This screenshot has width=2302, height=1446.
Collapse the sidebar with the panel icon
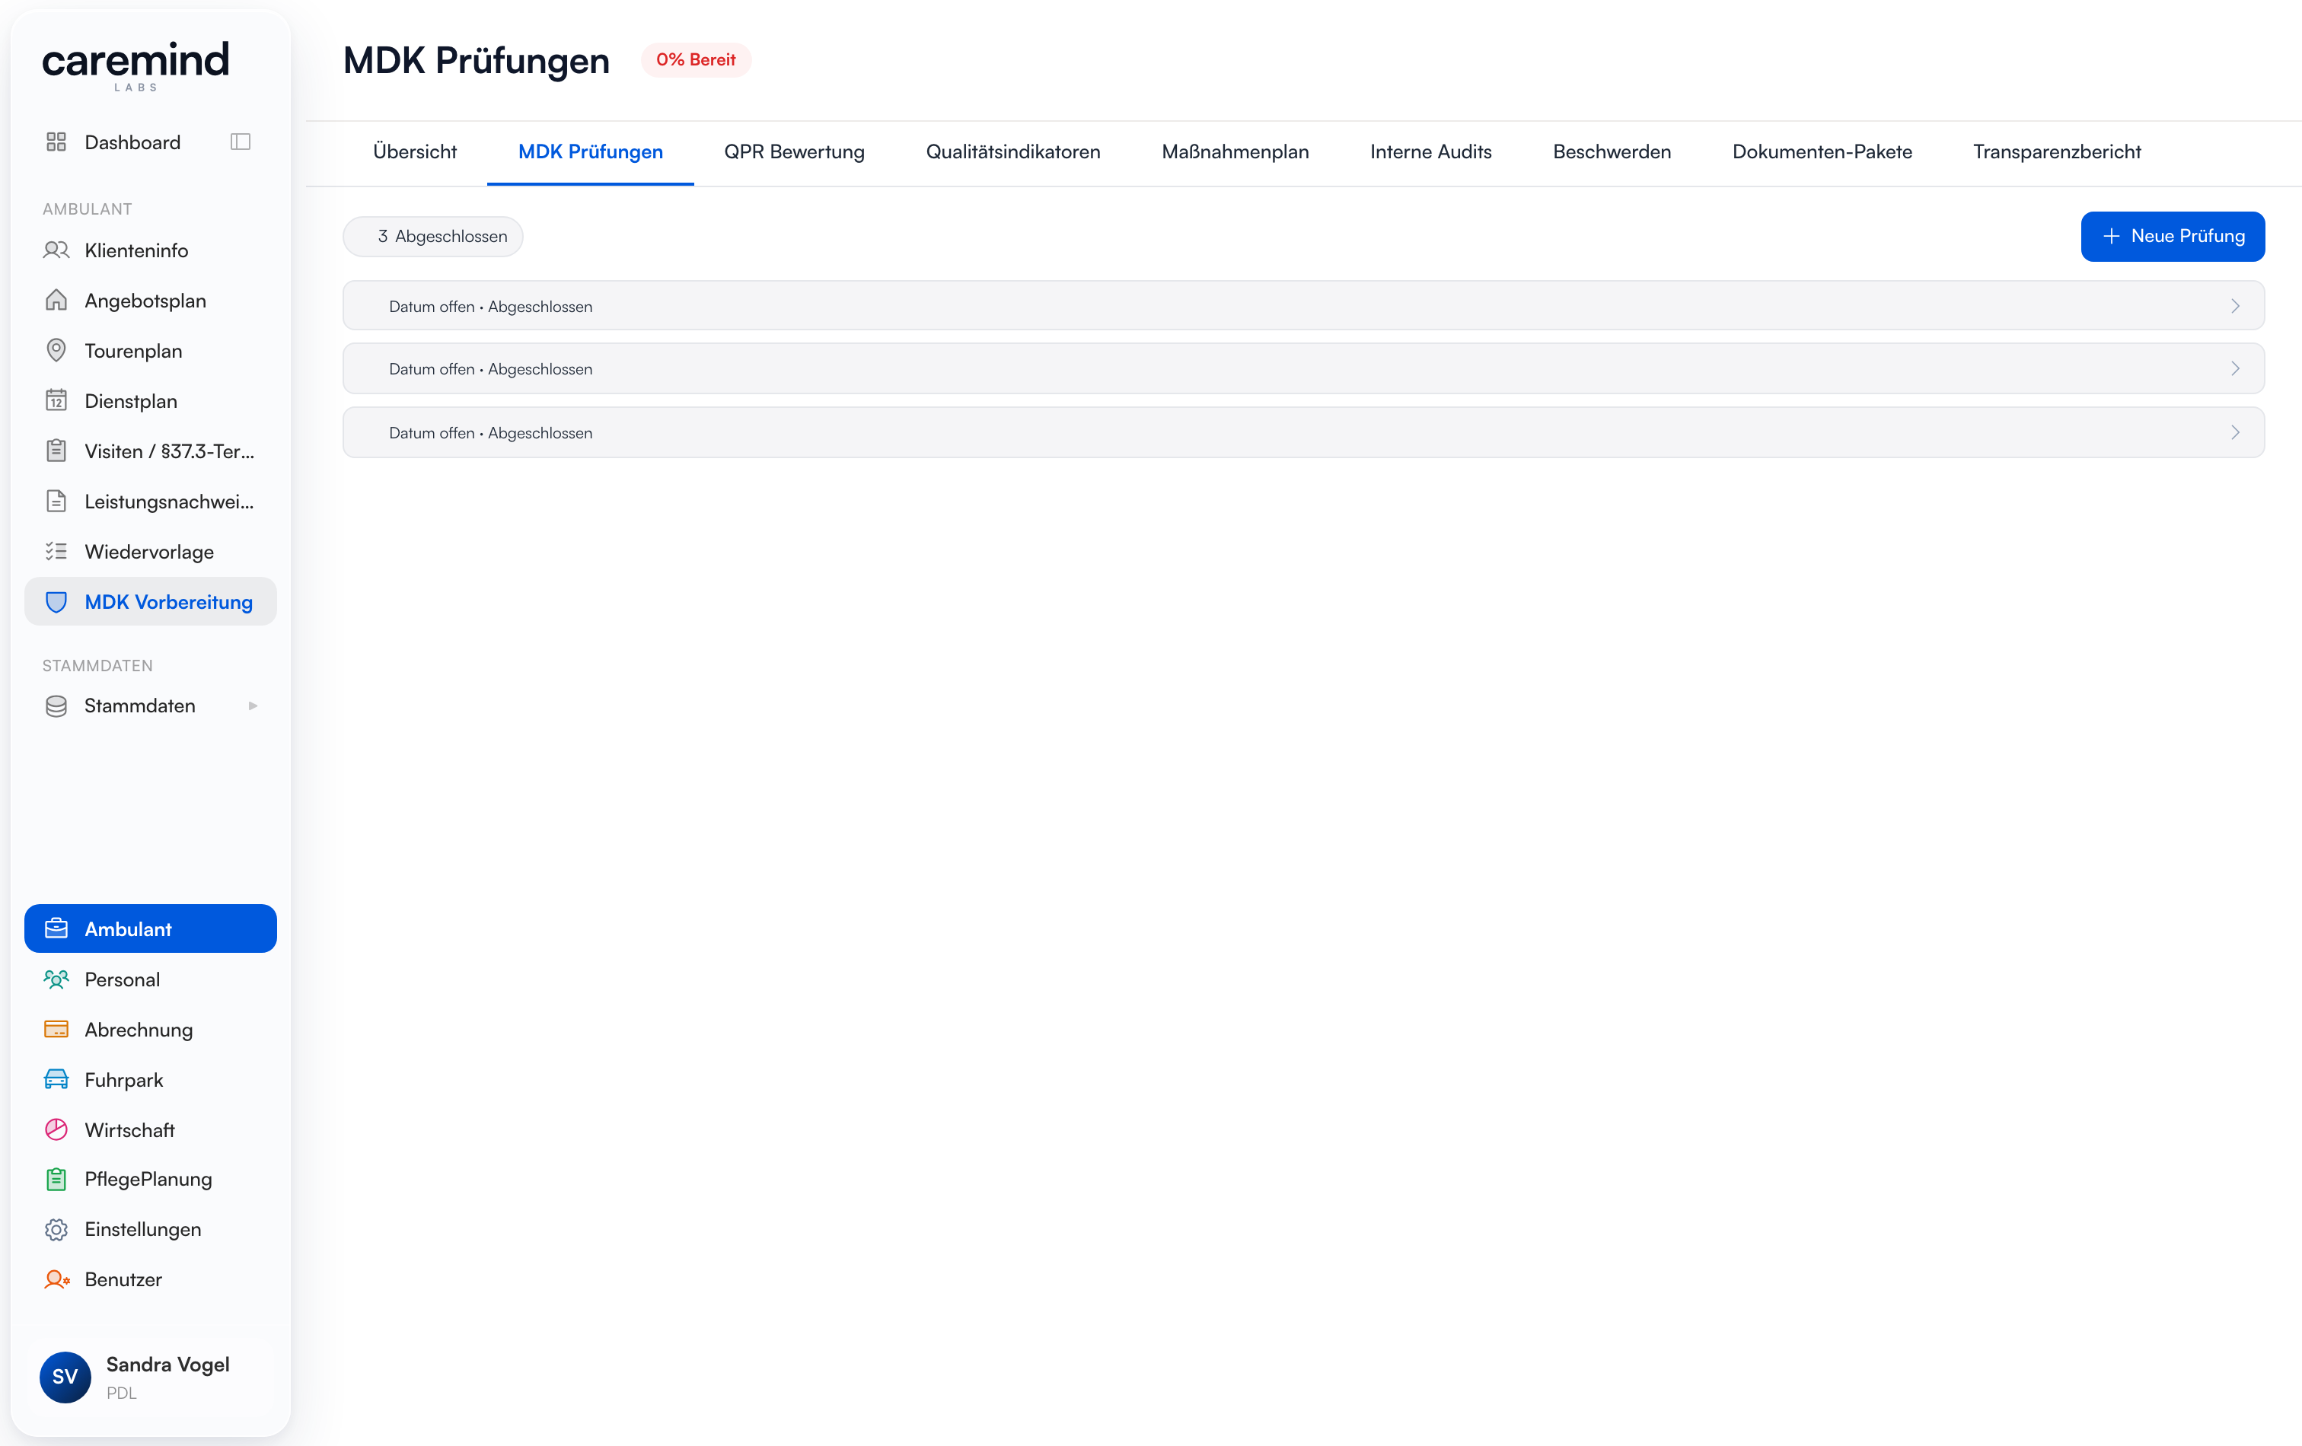(240, 142)
